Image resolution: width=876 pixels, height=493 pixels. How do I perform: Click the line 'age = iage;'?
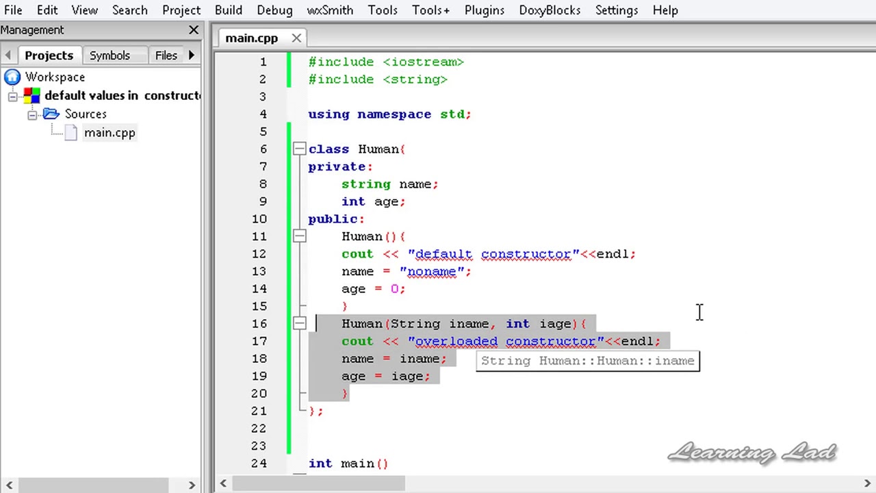(x=386, y=377)
